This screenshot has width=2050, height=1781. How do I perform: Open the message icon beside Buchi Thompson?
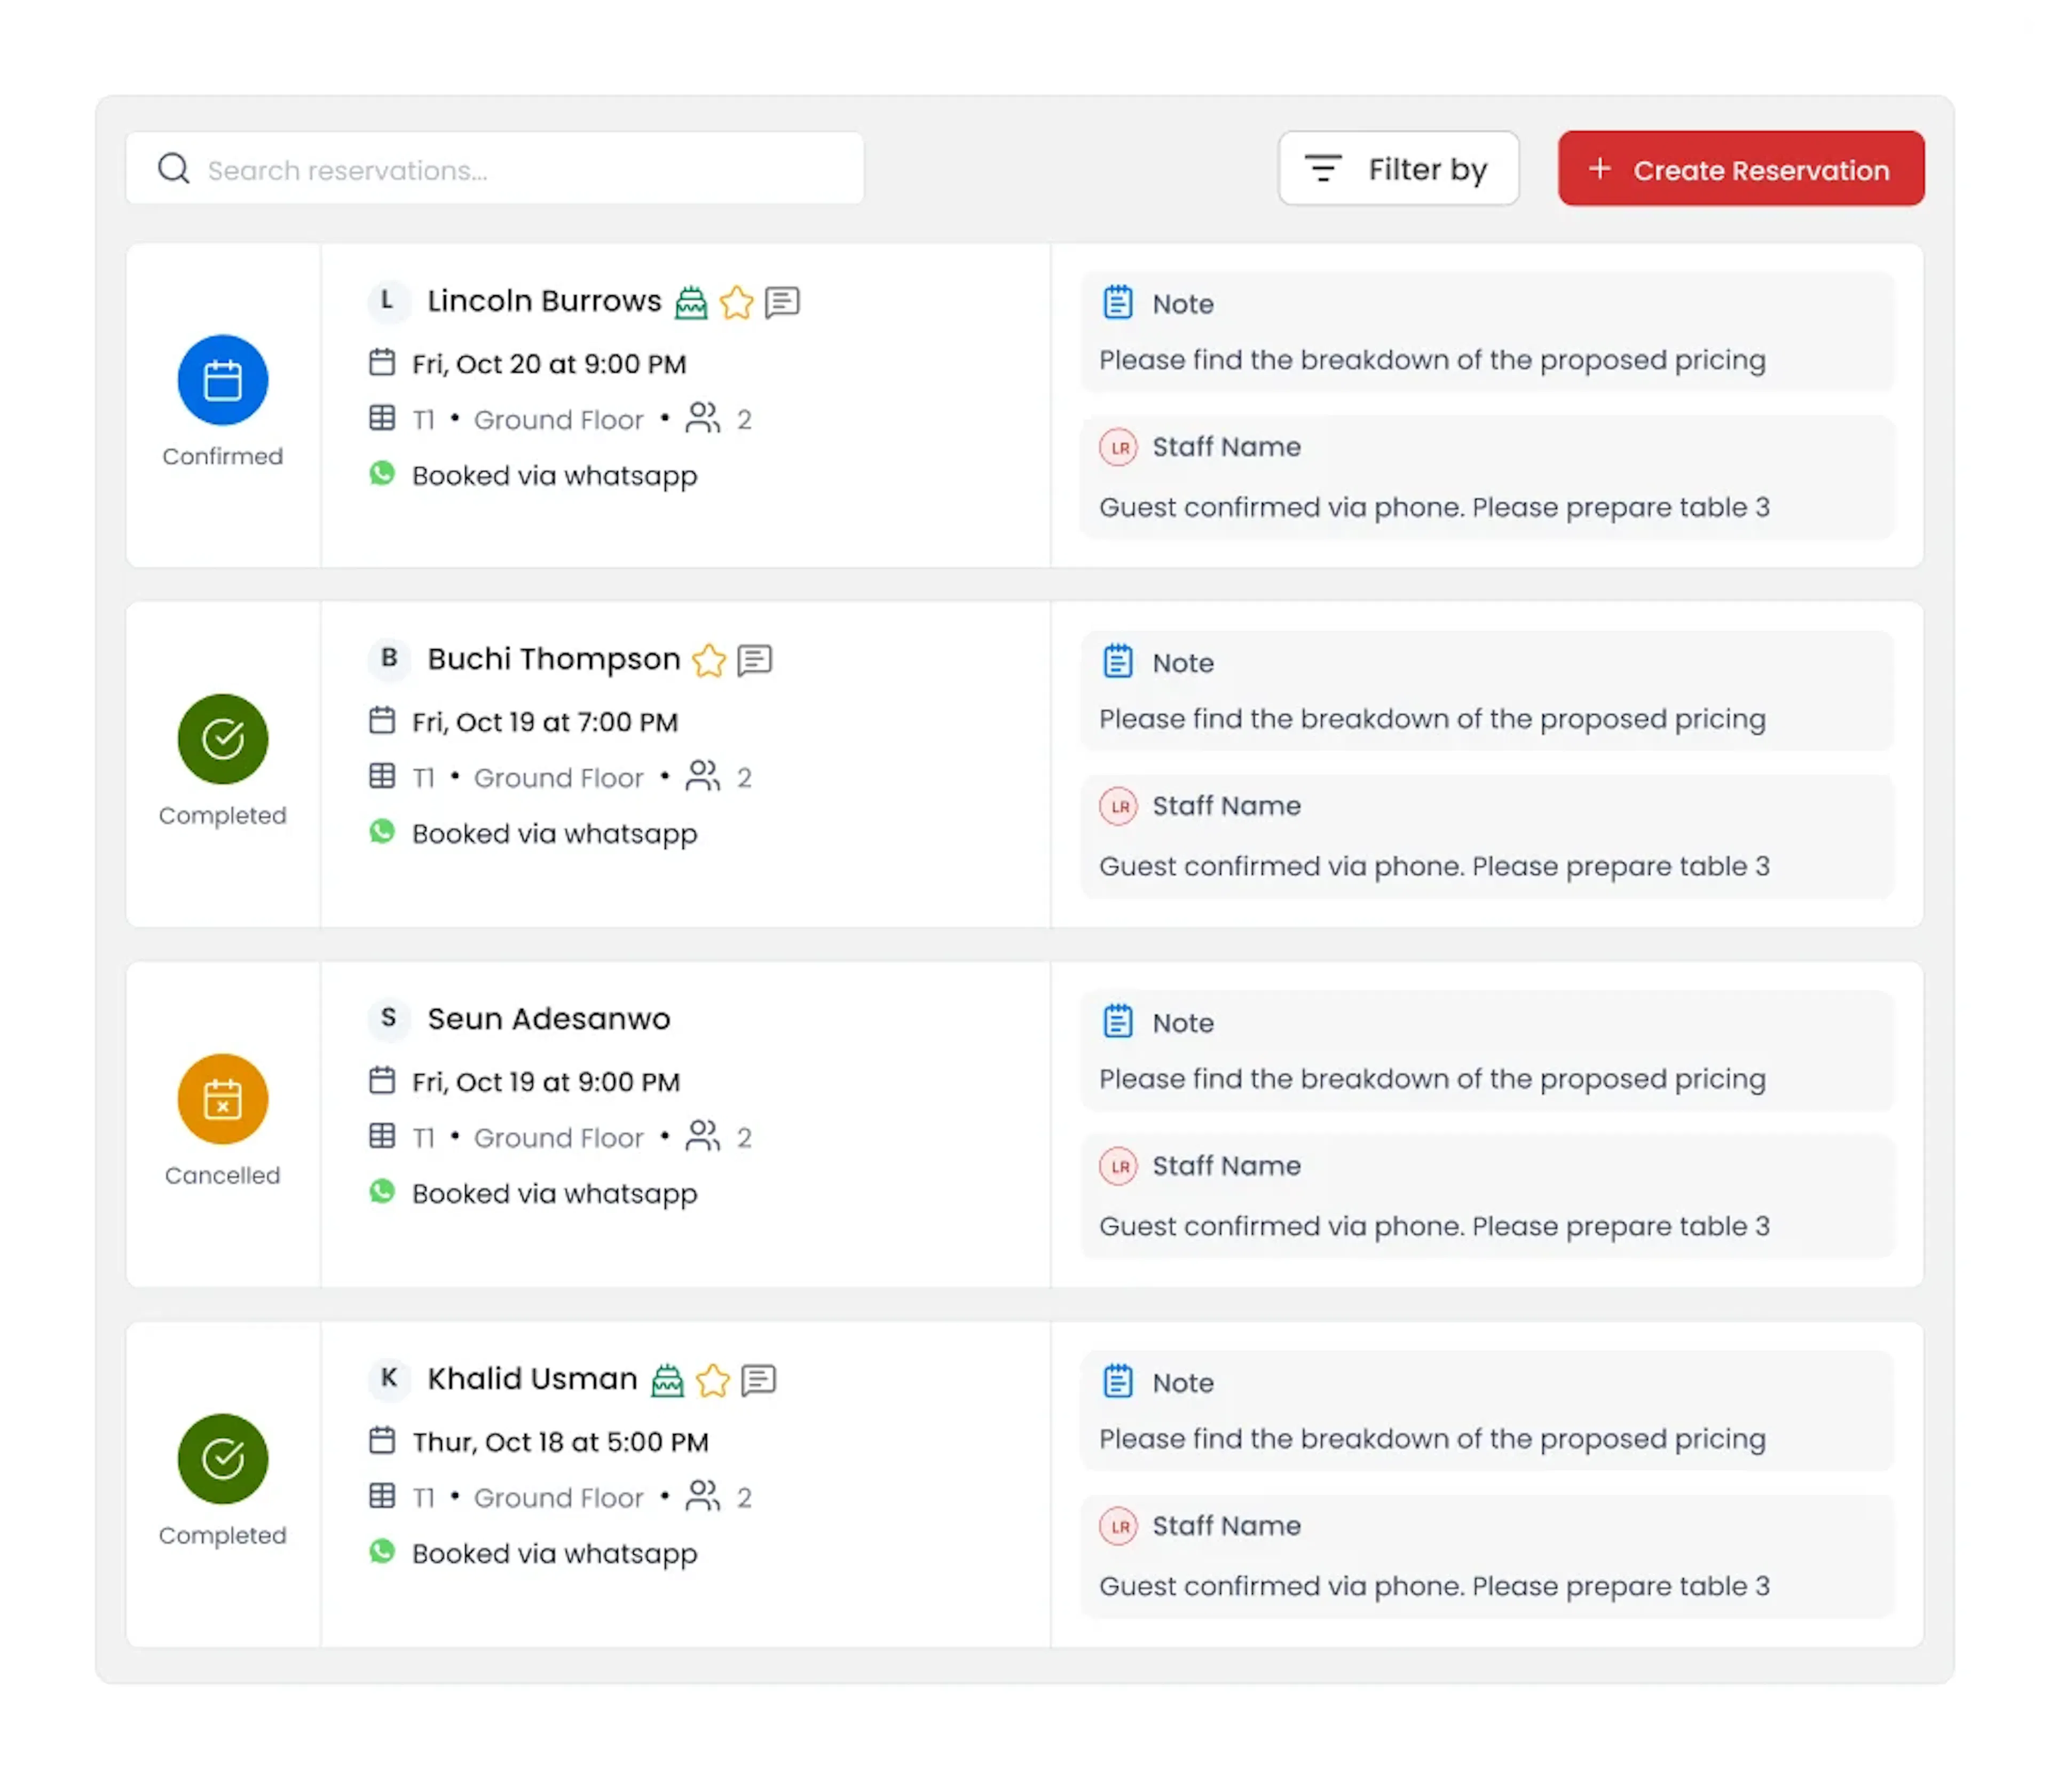coord(755,660)
